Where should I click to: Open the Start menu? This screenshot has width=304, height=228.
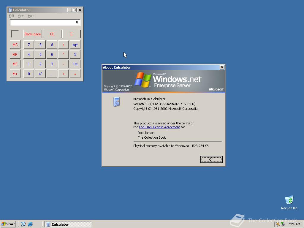click(8, 224)
